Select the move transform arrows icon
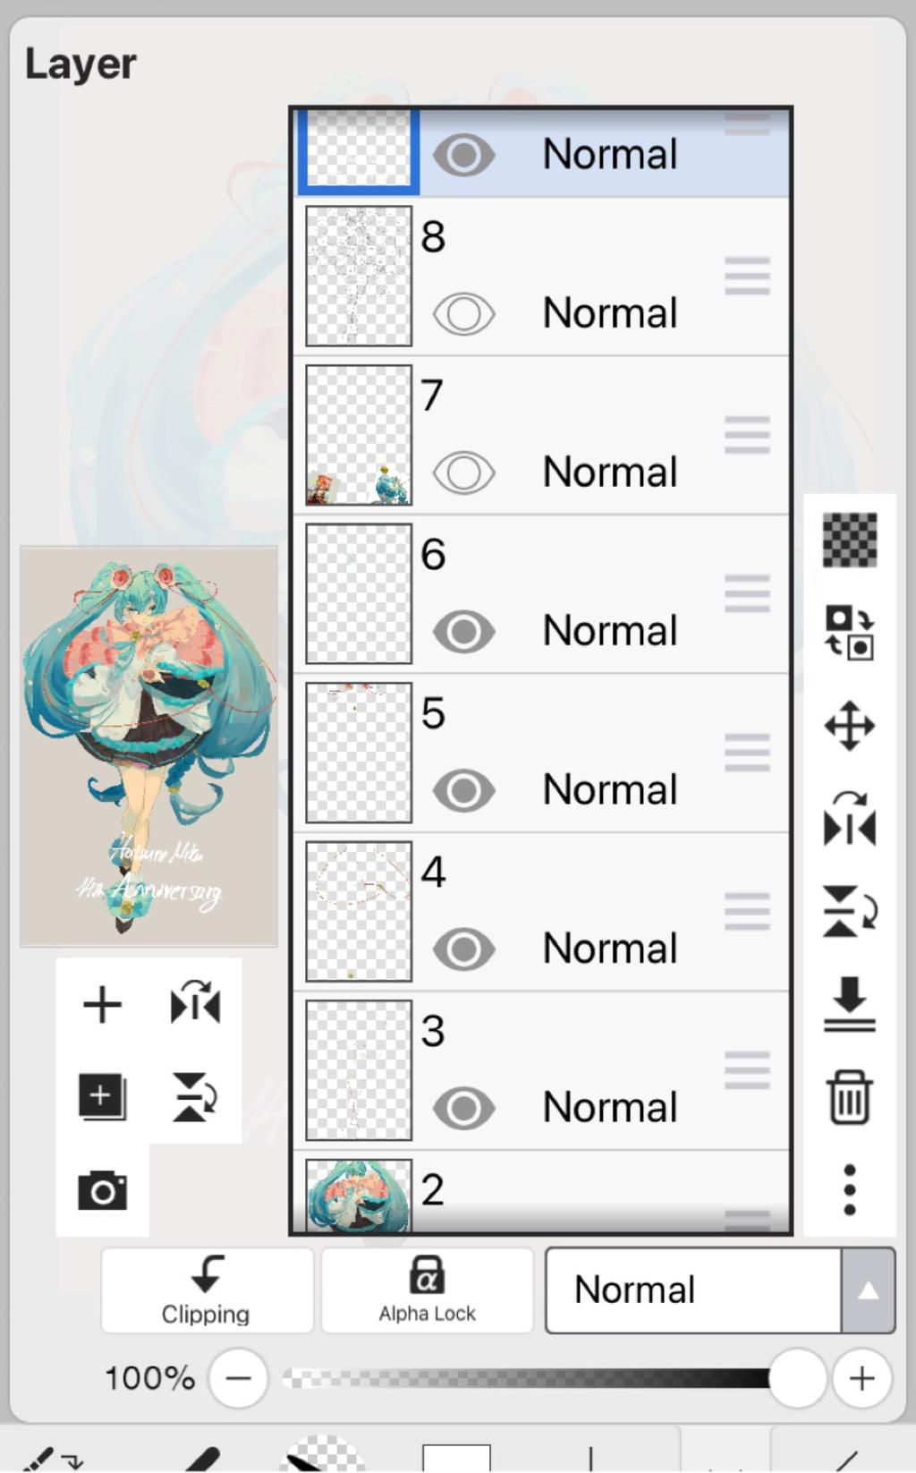This screenshot has height=1473, width=916. (x=849, y=725)
